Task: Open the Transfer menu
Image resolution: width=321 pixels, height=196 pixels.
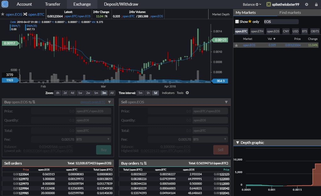Action: pyautogui.click(x=53, y=4)
